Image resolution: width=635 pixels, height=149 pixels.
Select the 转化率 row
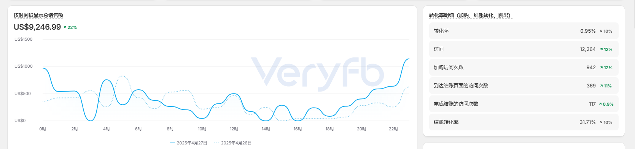[524, 31]
